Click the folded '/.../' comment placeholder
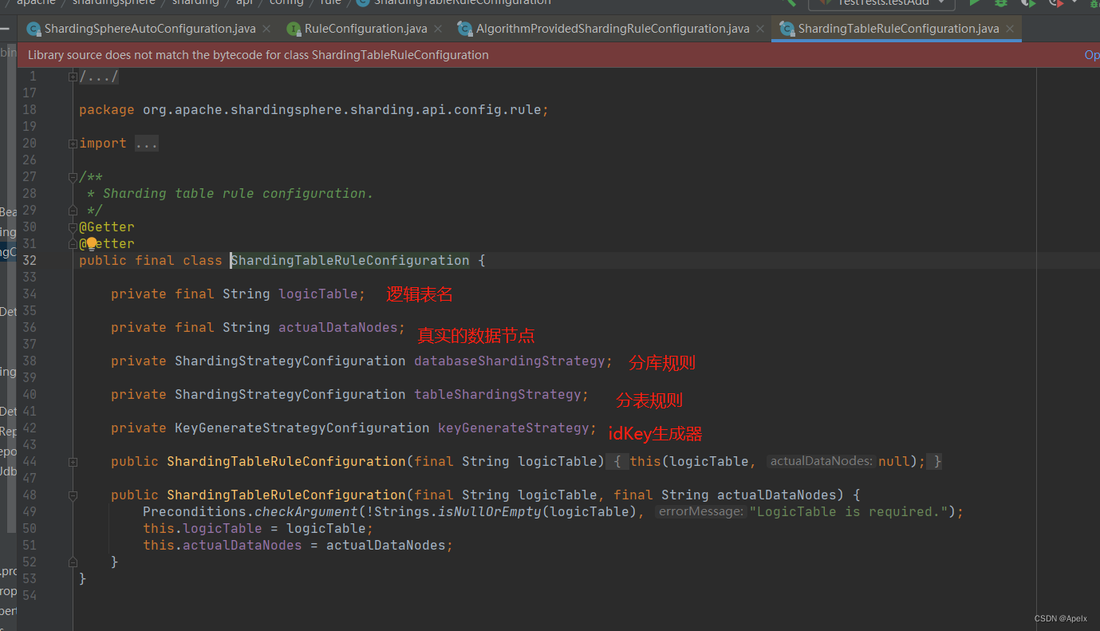Screen dimensions: 1100x631 99,77
